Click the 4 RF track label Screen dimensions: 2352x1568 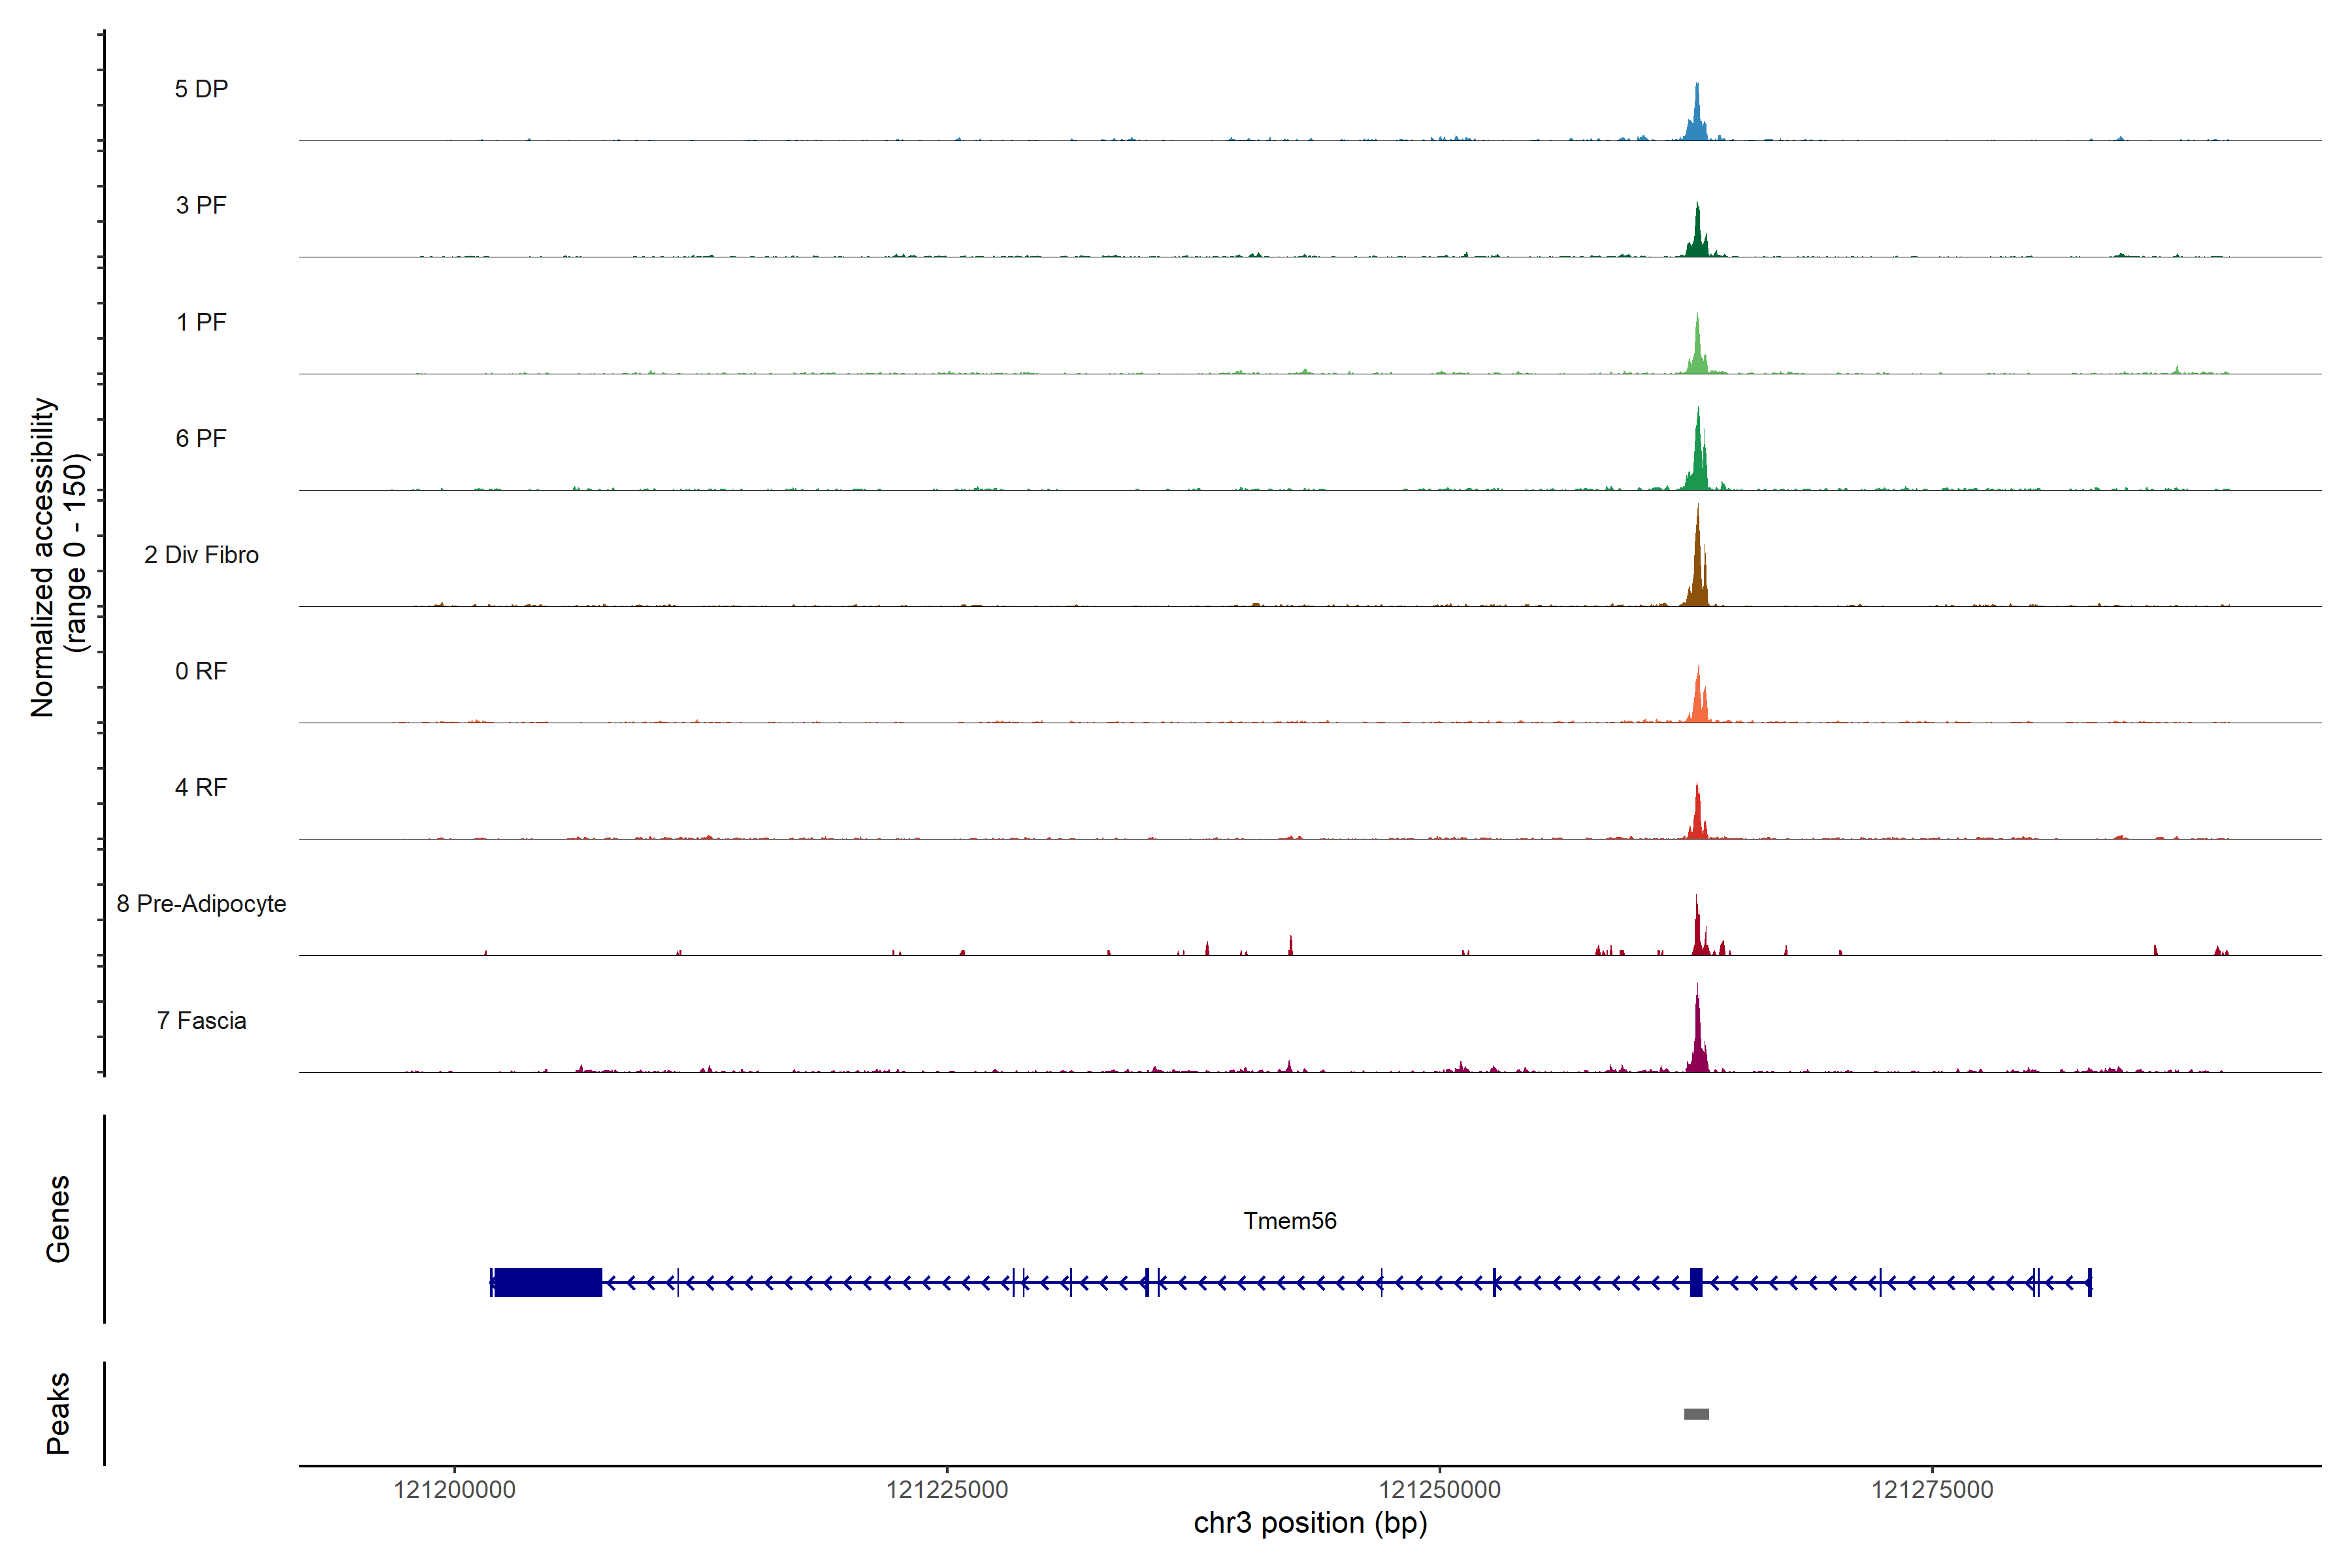click(x=201, y=787)
